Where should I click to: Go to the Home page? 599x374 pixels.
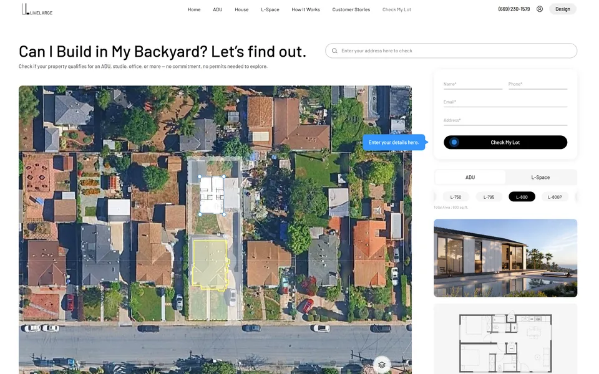(194, 9)
